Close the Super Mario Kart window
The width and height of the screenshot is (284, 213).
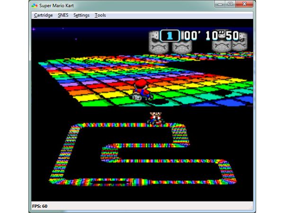(244, 4)
